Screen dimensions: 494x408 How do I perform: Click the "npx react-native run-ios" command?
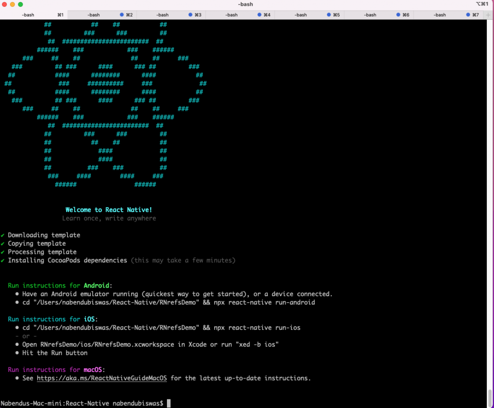coord(257,328)
